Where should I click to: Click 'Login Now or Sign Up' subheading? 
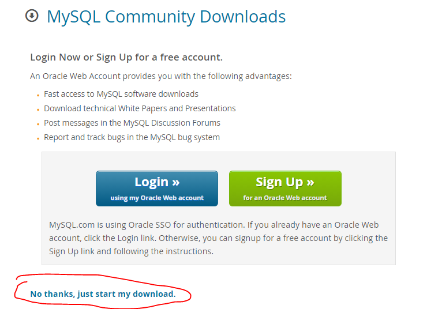(126, 57)
